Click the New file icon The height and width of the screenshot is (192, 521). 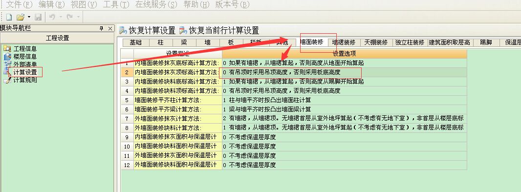[9, 17]
